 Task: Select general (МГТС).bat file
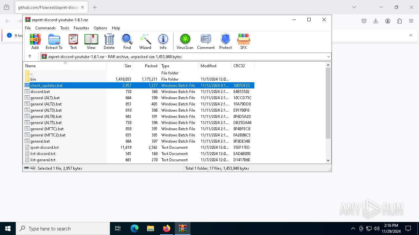[x=139, y=129]
